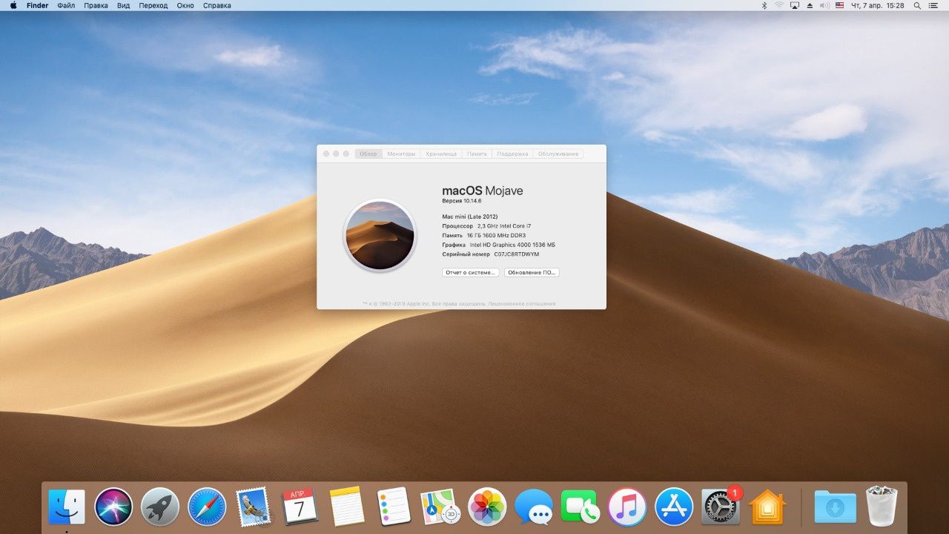The width and height of the screenshot is (949, 534).
Task: Open Launchpad rocket icon
Action: tap(160, 507)
